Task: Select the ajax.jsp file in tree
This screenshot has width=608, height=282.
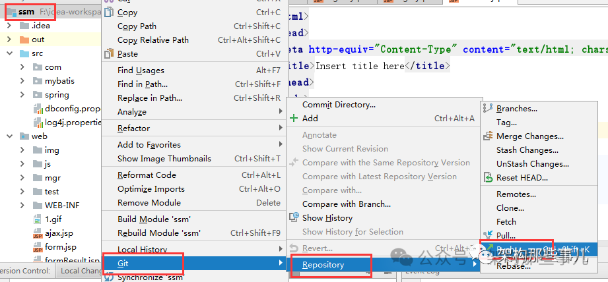Action: [x=58, y=233]
